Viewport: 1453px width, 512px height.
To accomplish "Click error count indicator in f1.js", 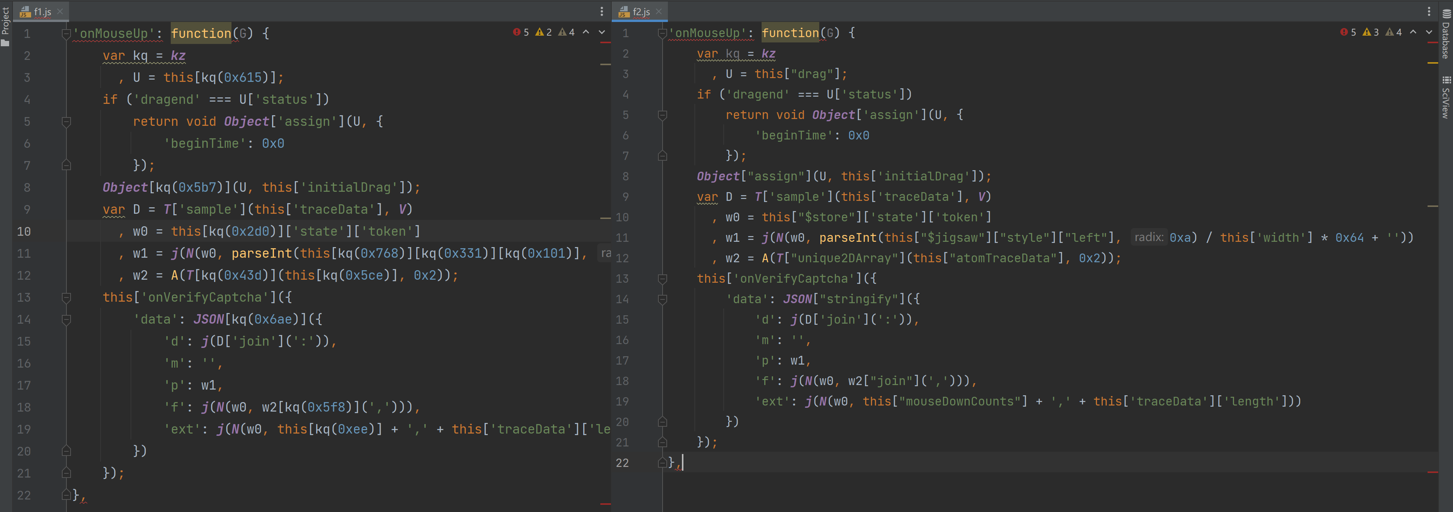I will pyautogui.click(x=521, y=32).
